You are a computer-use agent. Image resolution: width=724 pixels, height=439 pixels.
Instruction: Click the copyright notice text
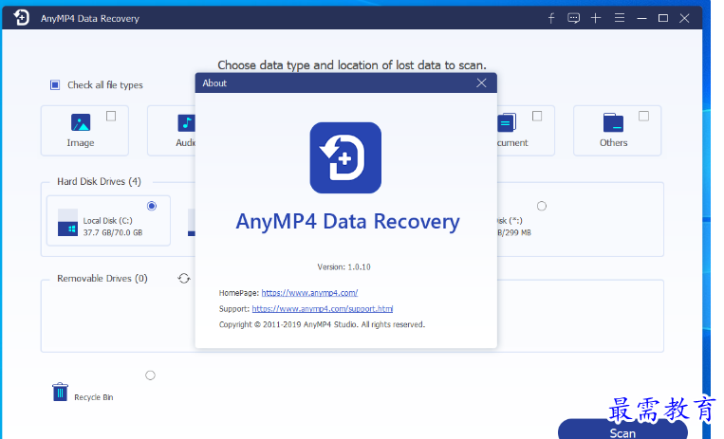point(322,324)
